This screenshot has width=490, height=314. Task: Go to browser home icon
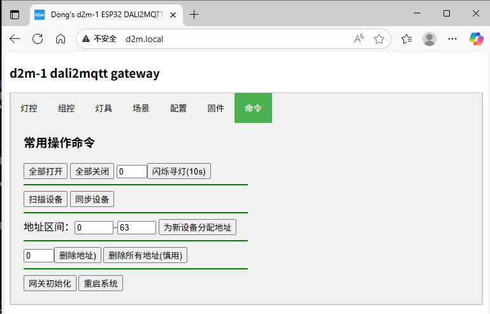tap(61, 39)
